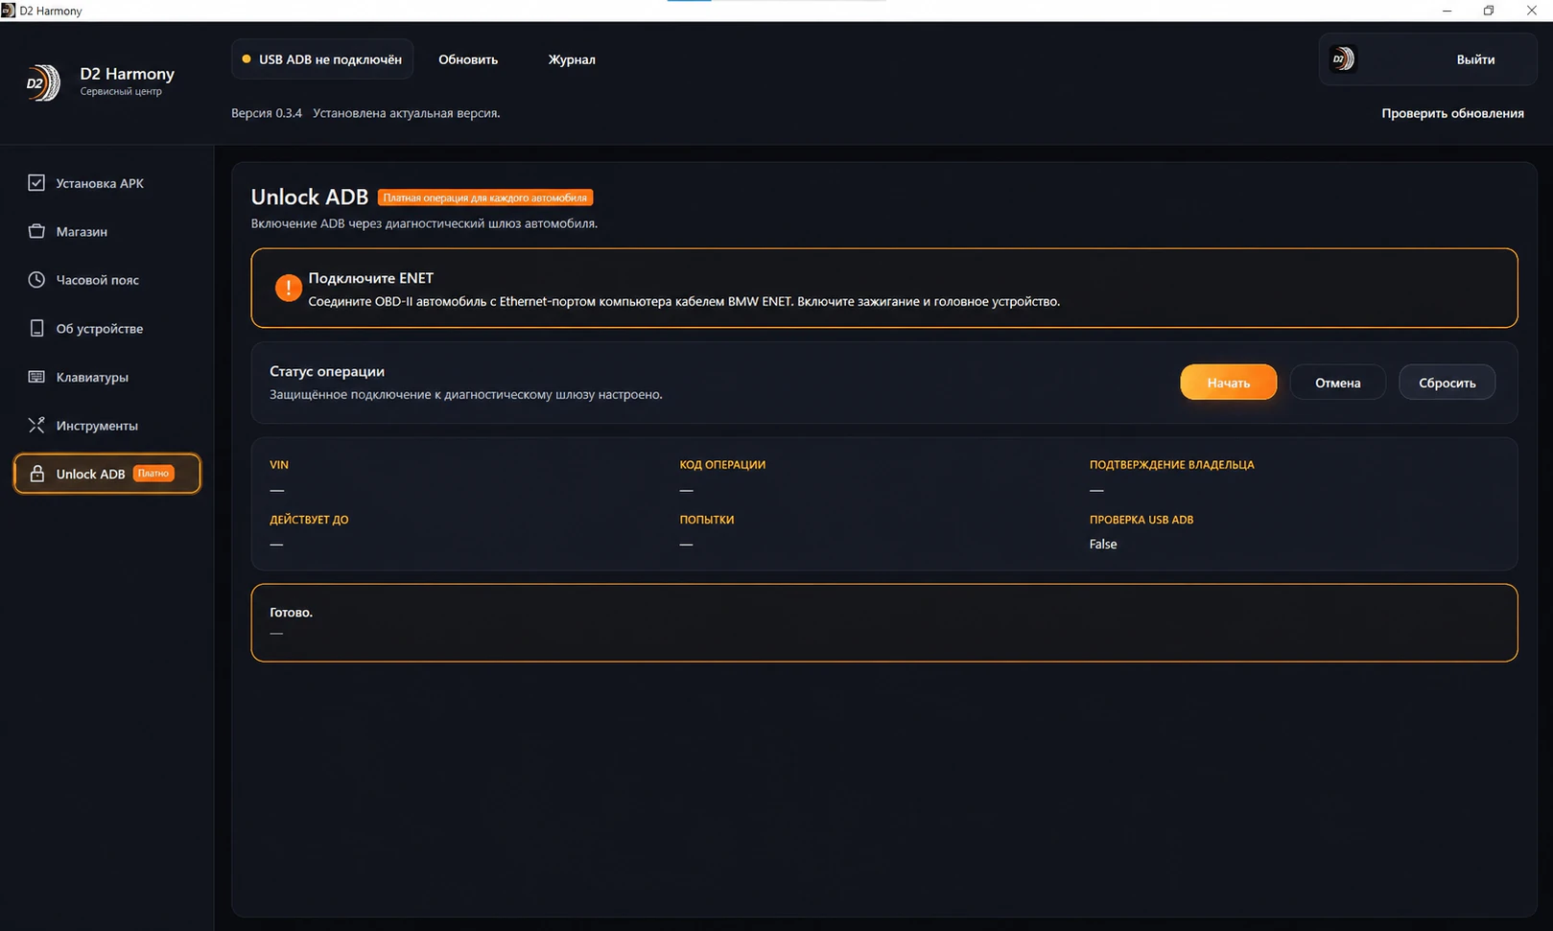Click the tools icon for Инструменты

coord(36,425)
